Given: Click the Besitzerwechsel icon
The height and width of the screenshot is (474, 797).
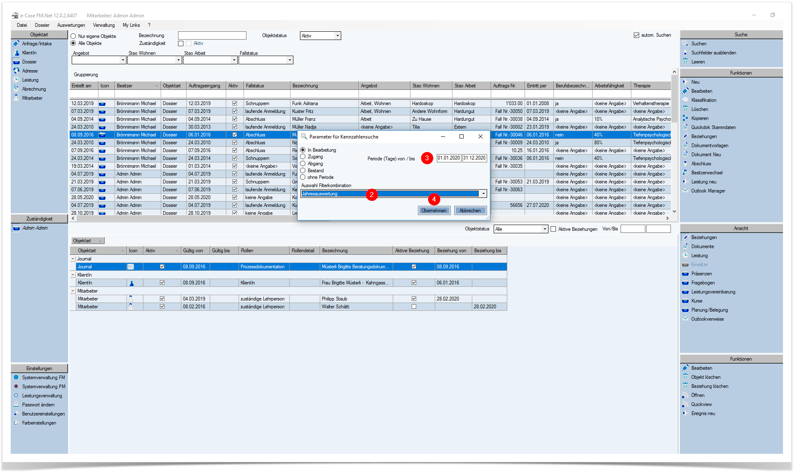Looking at the screenshot, I should pos(685,173).
